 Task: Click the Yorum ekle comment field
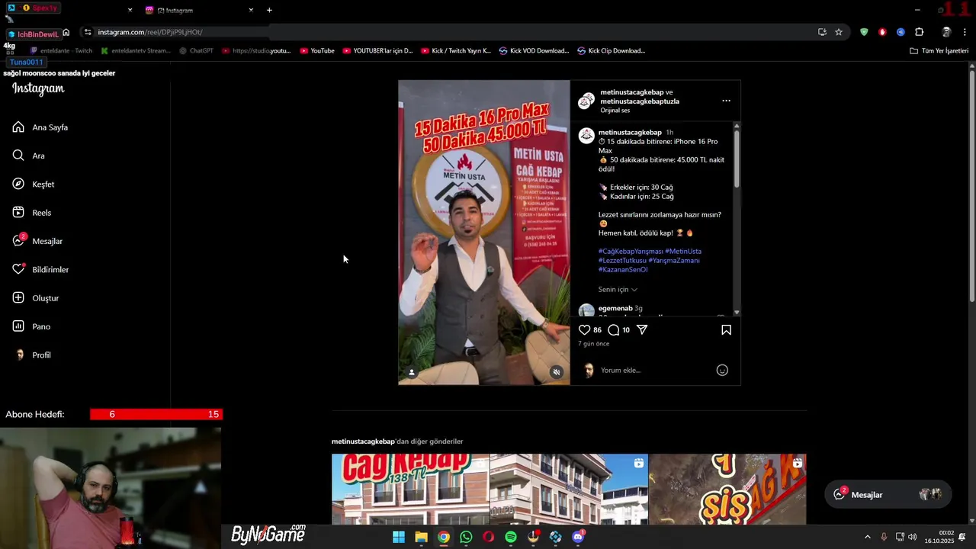click(656, 371)
